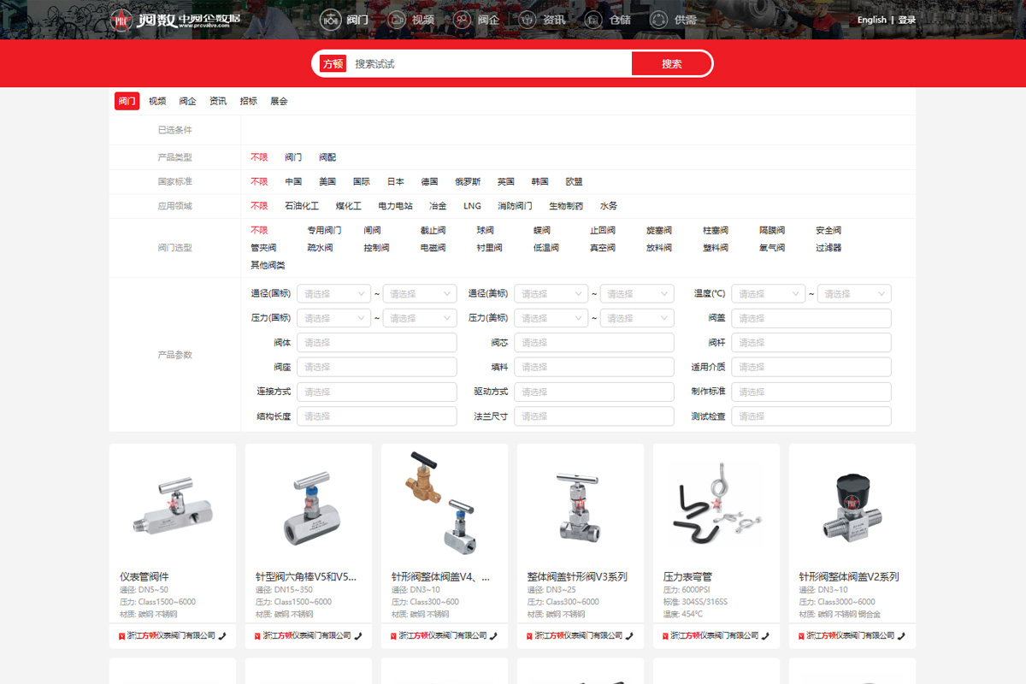Open the 资讯 icon in top navigation banner
Image resolution: width=1026 pixels, height=684 pixels.
pos(528,20)
